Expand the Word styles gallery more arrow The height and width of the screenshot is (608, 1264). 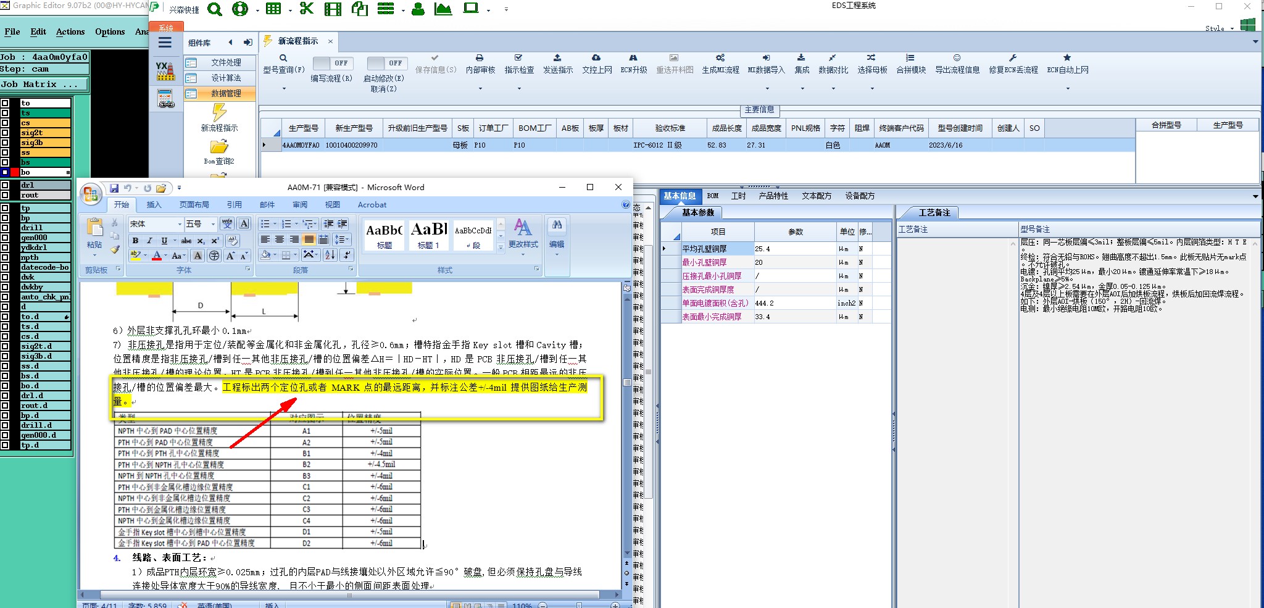pyautogui.click(x=501, y=247)
